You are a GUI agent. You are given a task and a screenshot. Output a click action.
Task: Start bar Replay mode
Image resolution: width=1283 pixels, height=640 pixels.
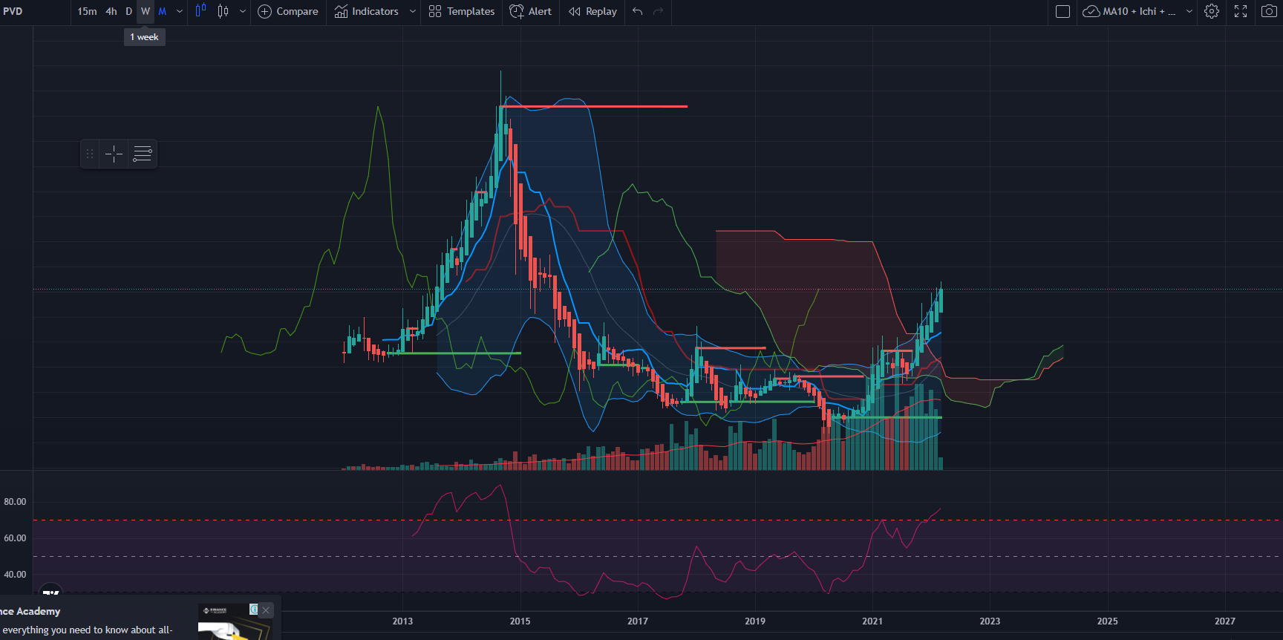click(592, 11)
